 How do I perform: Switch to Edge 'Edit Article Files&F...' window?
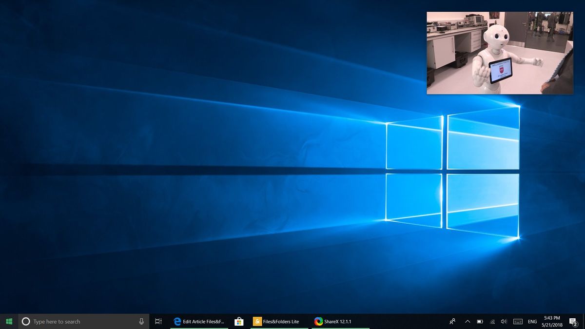(x=199, y=321)
